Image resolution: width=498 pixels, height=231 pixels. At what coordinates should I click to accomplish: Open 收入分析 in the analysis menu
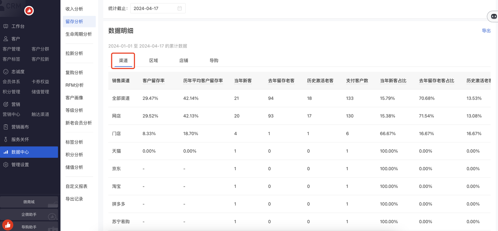pos(74,9)
